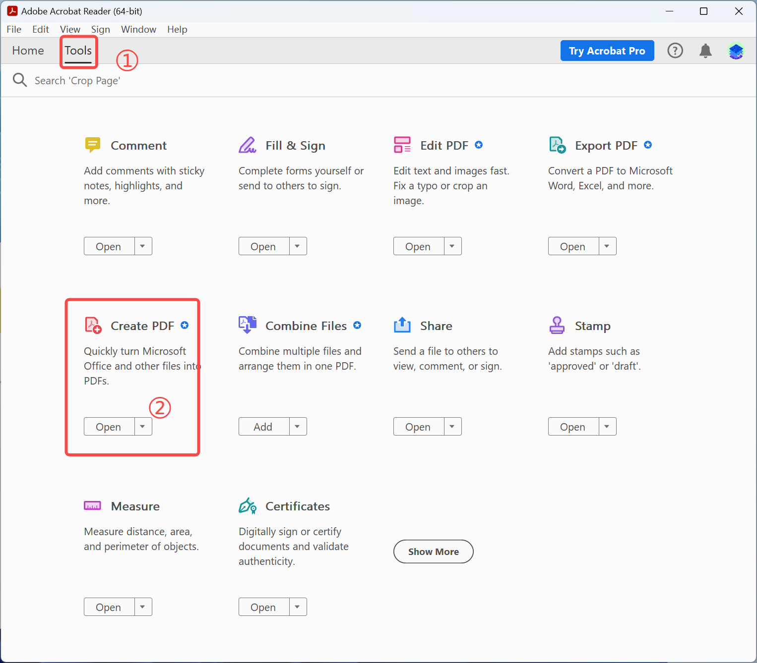Expand the Combine Files Add dropdown

(x=298, y=426)
